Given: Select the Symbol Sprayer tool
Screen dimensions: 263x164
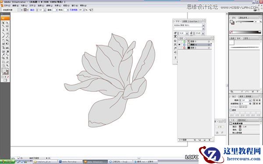Looking at the screenshot, I should click(3, 47).
